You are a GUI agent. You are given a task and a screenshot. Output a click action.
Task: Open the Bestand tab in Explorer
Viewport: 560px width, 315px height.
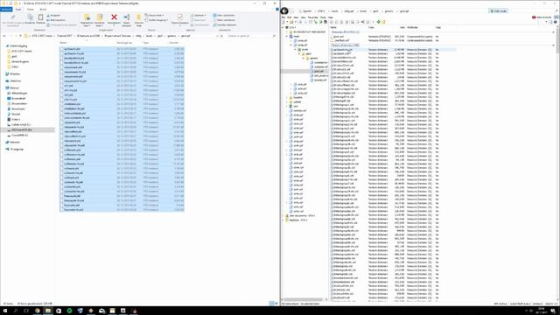point(6,10)
